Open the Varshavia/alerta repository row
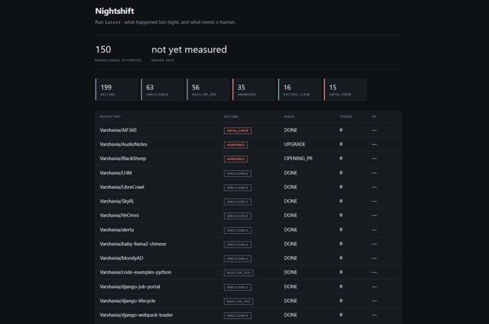This screenshot has width=489, height=324. (x=248, y=230)
